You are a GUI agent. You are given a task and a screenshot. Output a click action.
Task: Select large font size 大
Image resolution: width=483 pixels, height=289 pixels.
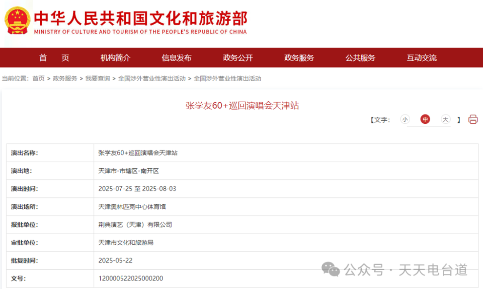pos(445,119)
